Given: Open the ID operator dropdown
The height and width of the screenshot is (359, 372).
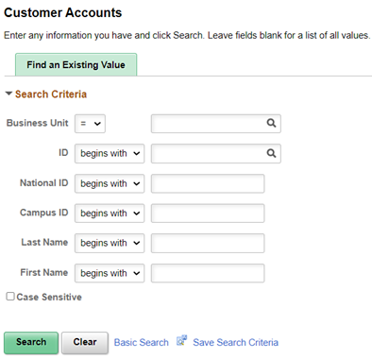Looking at the screenshot, I should (110, 154).
